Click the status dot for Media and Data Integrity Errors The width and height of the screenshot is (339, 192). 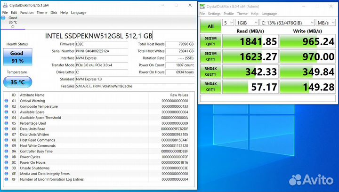point(6,174)
